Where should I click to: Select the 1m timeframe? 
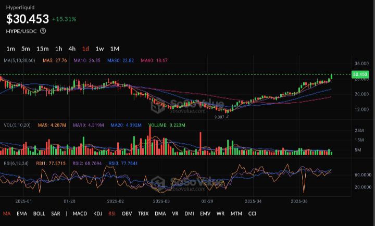coord(10,49)
